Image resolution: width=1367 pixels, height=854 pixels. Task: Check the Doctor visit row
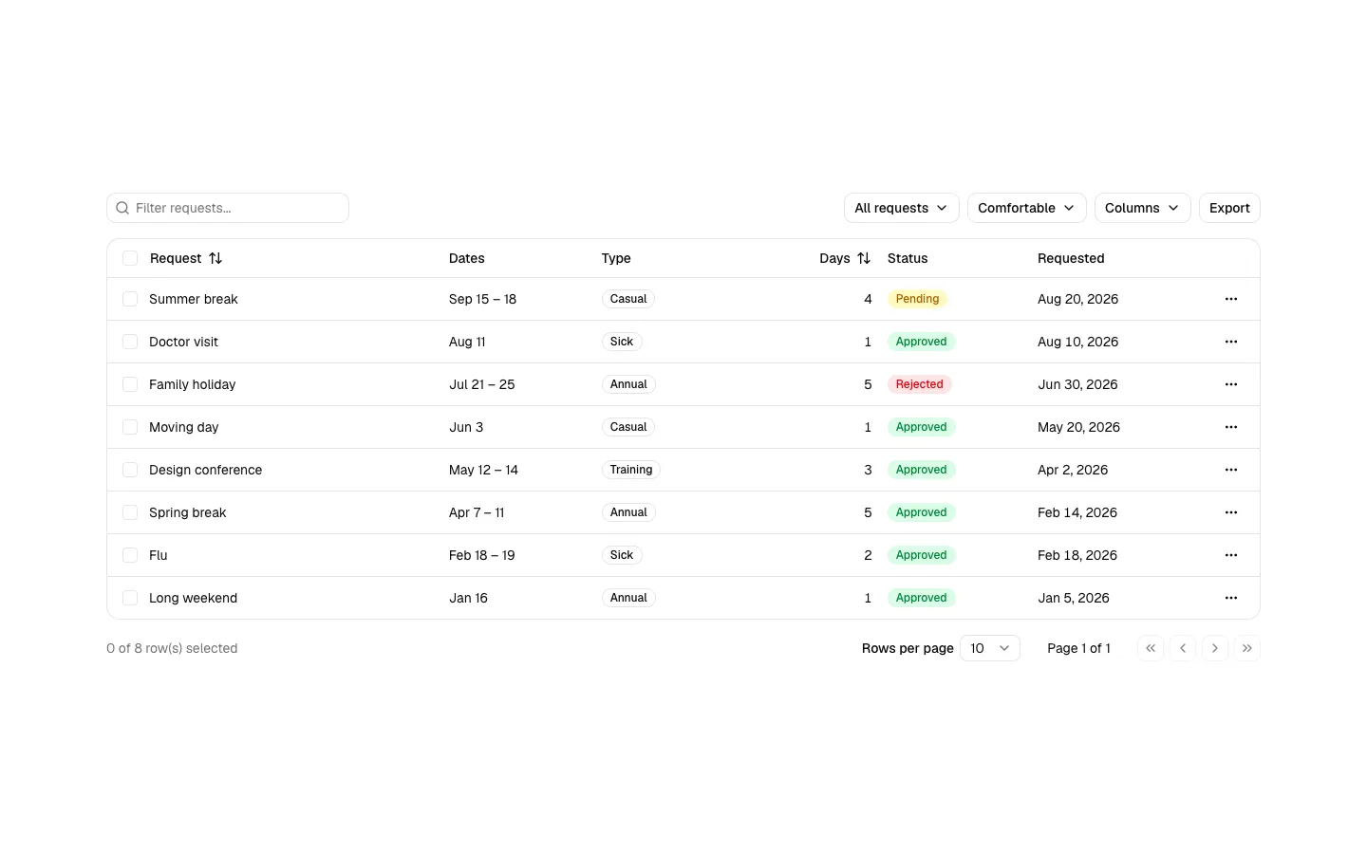pyautogui.click(x=130, y=342)
